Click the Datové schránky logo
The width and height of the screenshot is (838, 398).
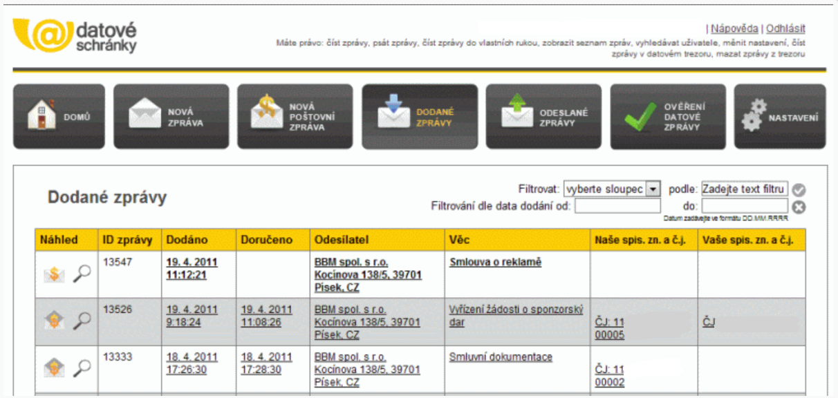click(75, 36)
